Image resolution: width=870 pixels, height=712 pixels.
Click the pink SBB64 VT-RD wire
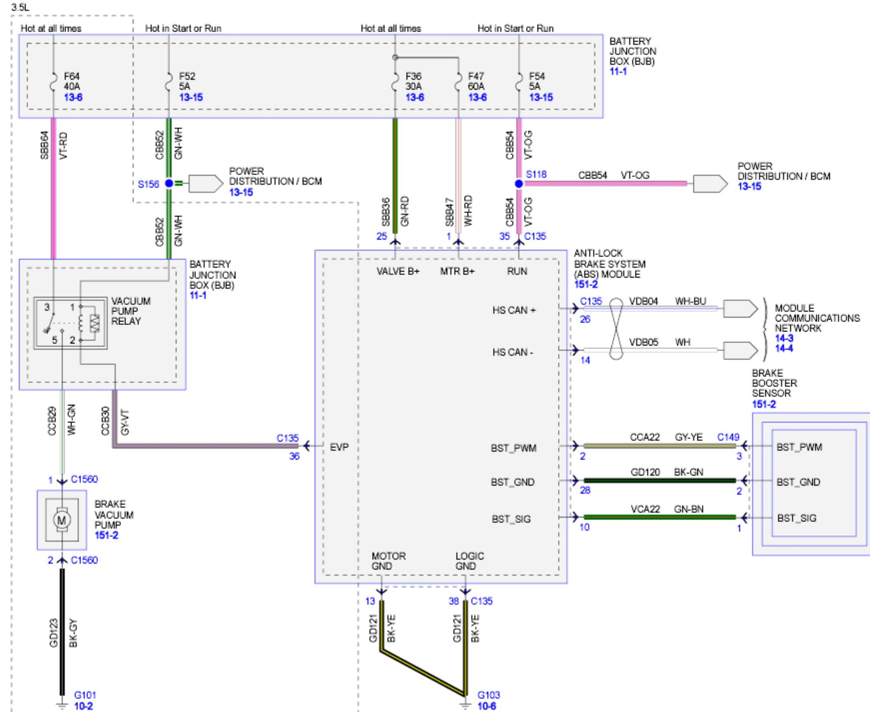pos(54,188)
